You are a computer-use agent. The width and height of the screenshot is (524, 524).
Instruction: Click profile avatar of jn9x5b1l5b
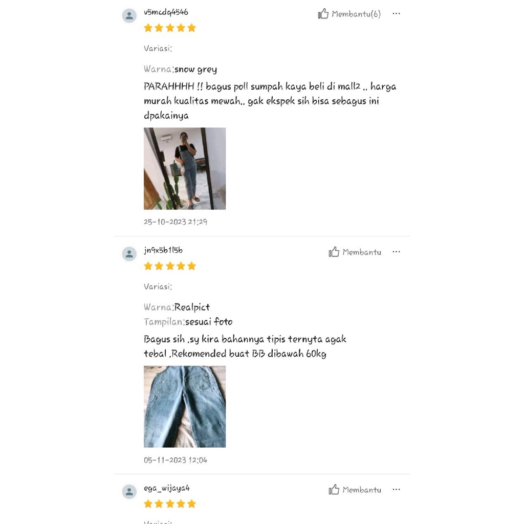(129, 254)
